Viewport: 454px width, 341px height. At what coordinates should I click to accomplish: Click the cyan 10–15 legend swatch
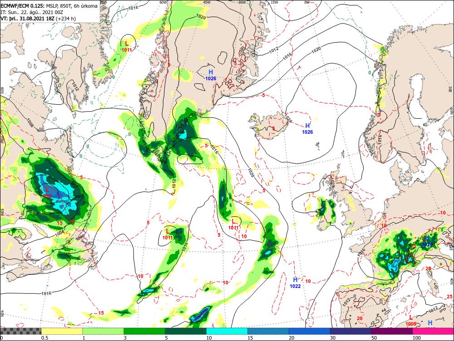coord(227,331)
